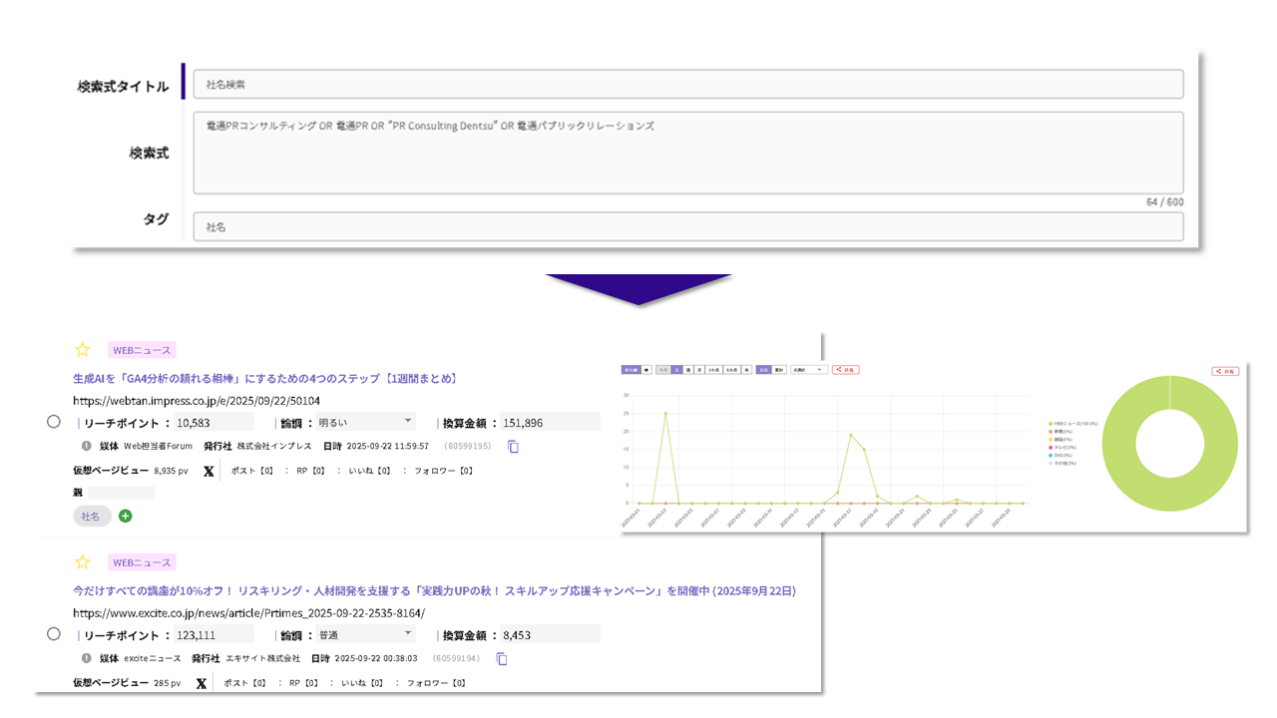Copy ID of the exciteニュース article

pyautogui.click(x=502, y=659)
